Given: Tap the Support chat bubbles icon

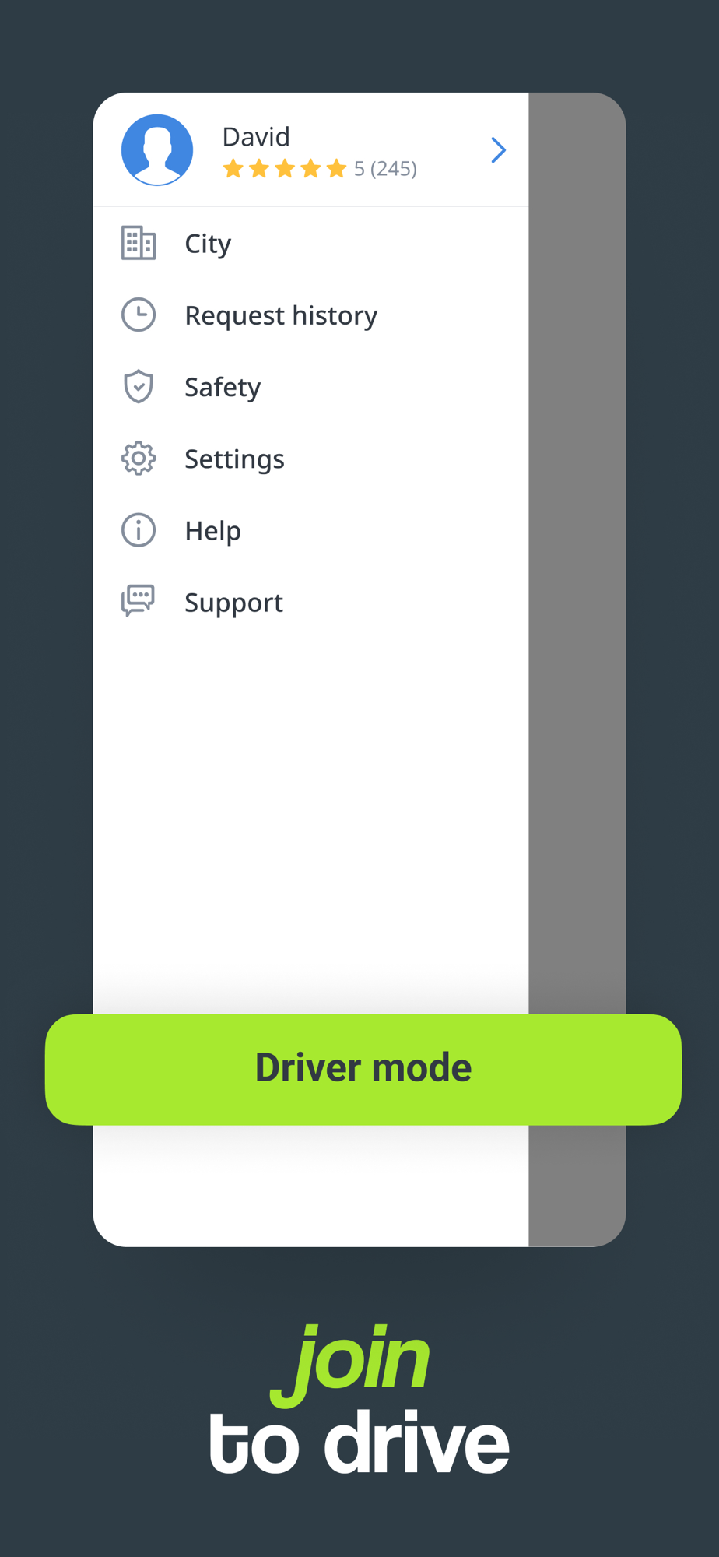Looking at the screenshot, I should tap(138, 601).
